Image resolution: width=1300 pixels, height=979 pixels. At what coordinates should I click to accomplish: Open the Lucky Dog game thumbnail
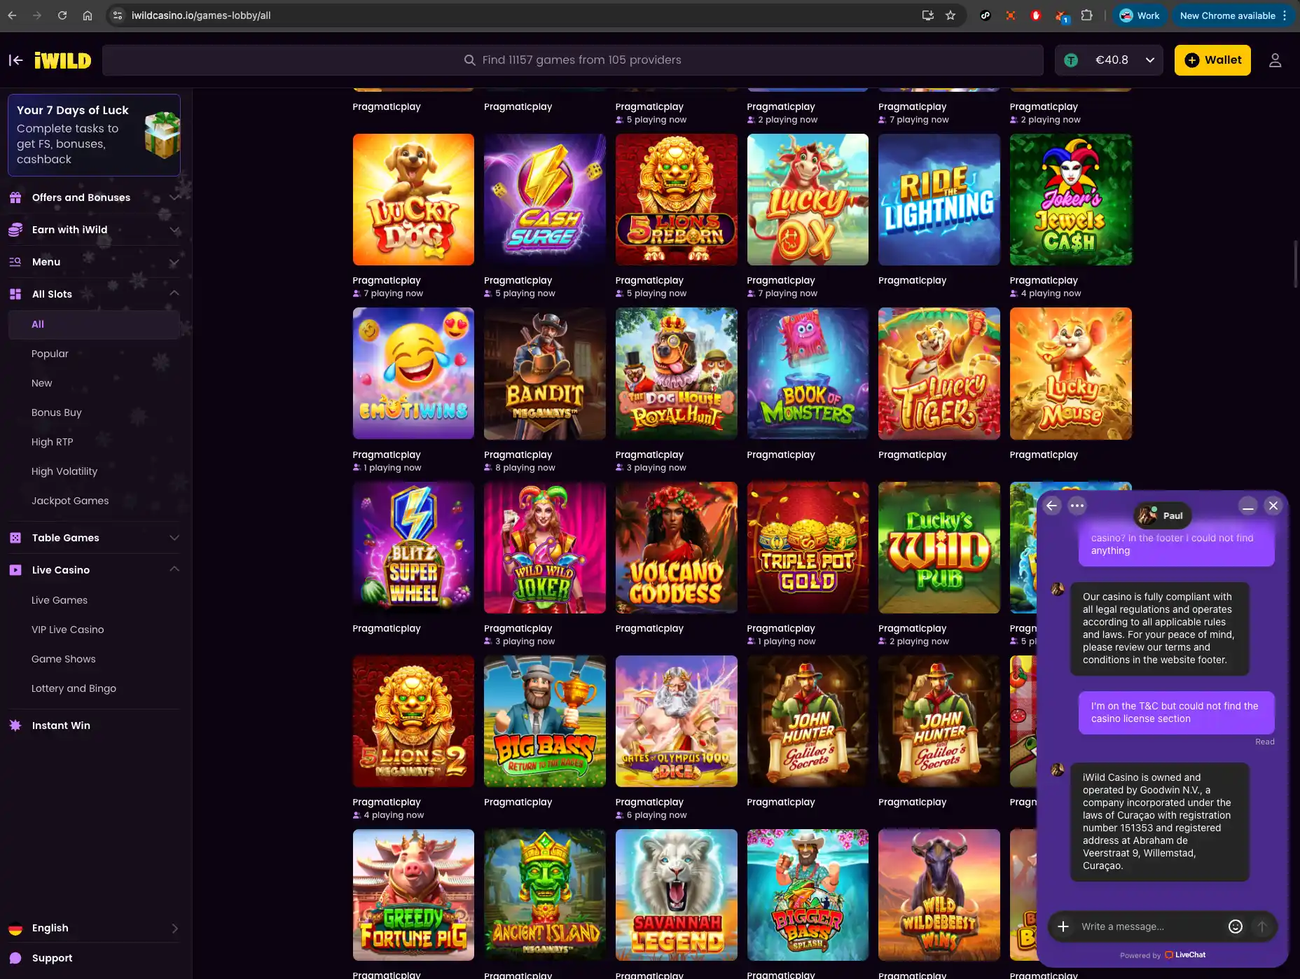coord(413,200)
